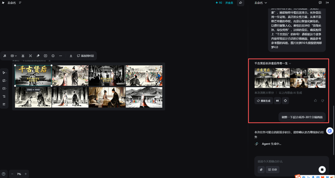Click the chat panel vertical scrollbar
The image size is (335, 178).
[333, 130]
